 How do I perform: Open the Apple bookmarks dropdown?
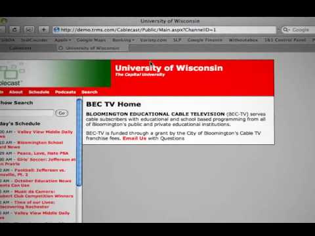click(63, 40)
